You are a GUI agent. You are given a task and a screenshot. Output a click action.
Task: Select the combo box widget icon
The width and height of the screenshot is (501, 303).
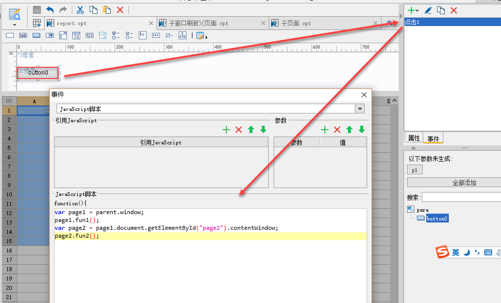pos(50,35)
